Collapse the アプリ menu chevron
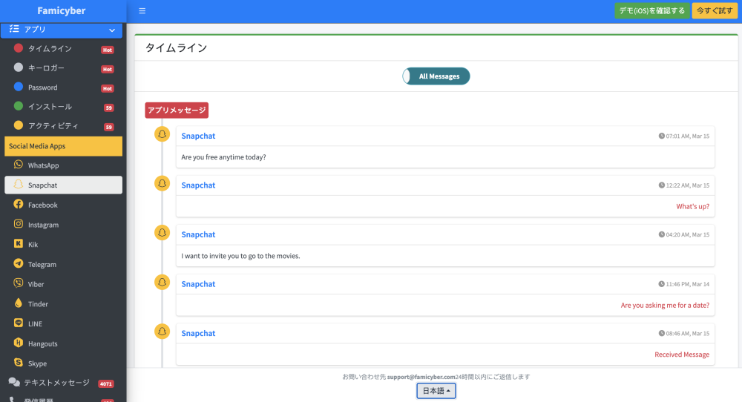 click(x=112, y=30)
